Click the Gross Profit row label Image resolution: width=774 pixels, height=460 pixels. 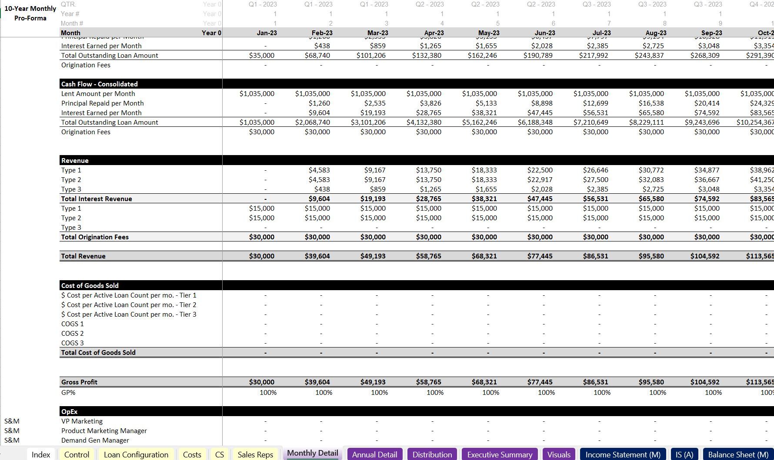(x=79, y=382)
